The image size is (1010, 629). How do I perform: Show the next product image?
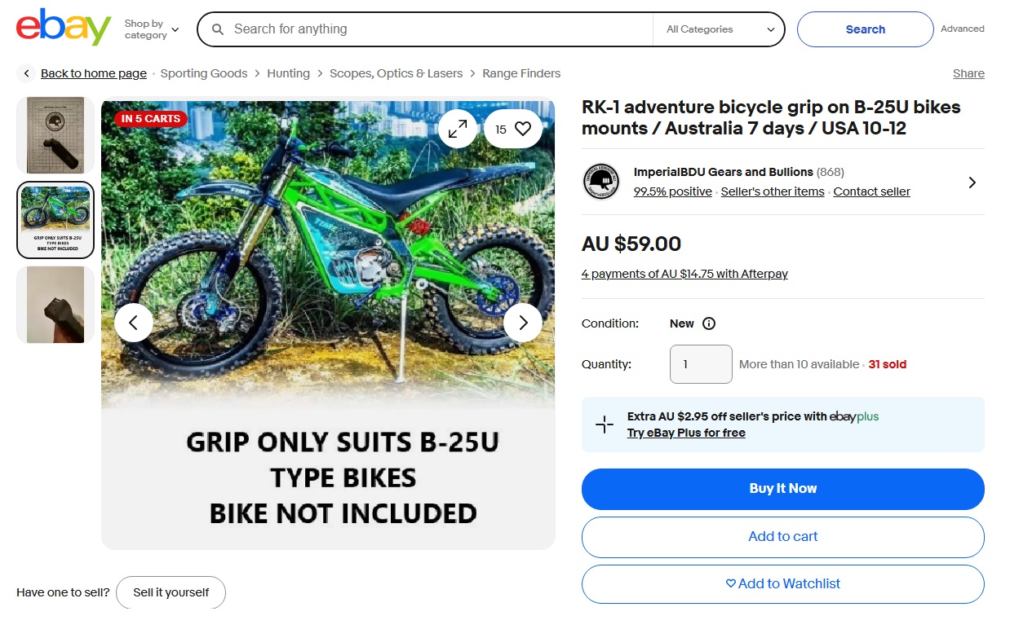(x=523, y=323)
